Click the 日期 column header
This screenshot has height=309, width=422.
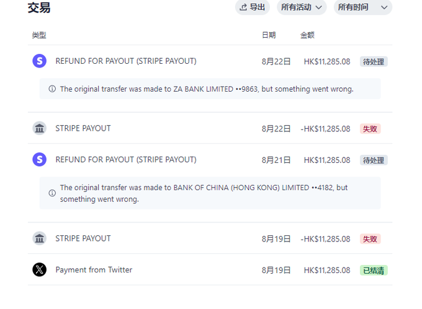269,35
